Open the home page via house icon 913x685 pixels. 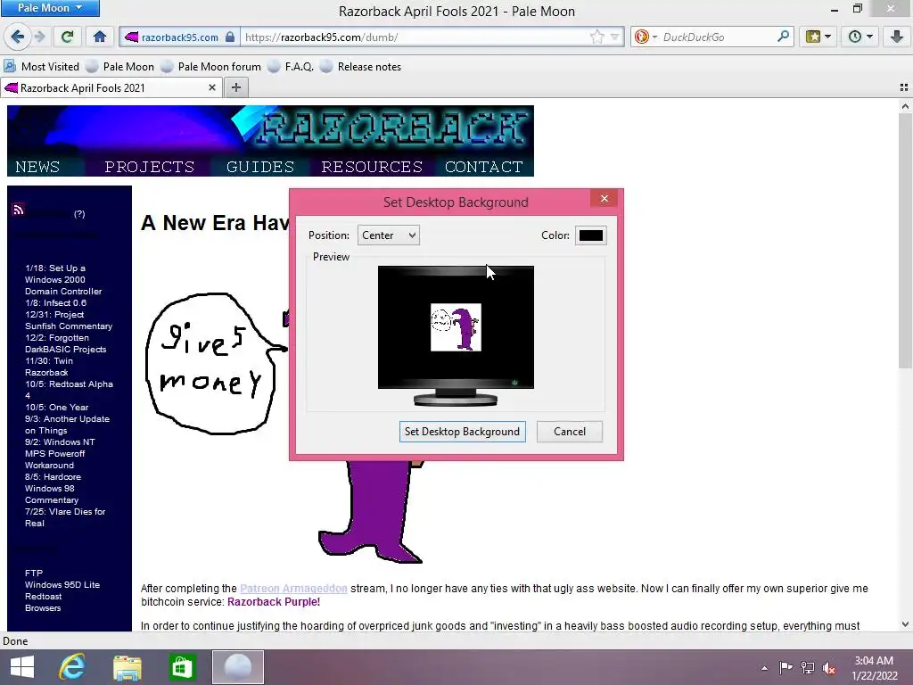click(x=100, y=37)
